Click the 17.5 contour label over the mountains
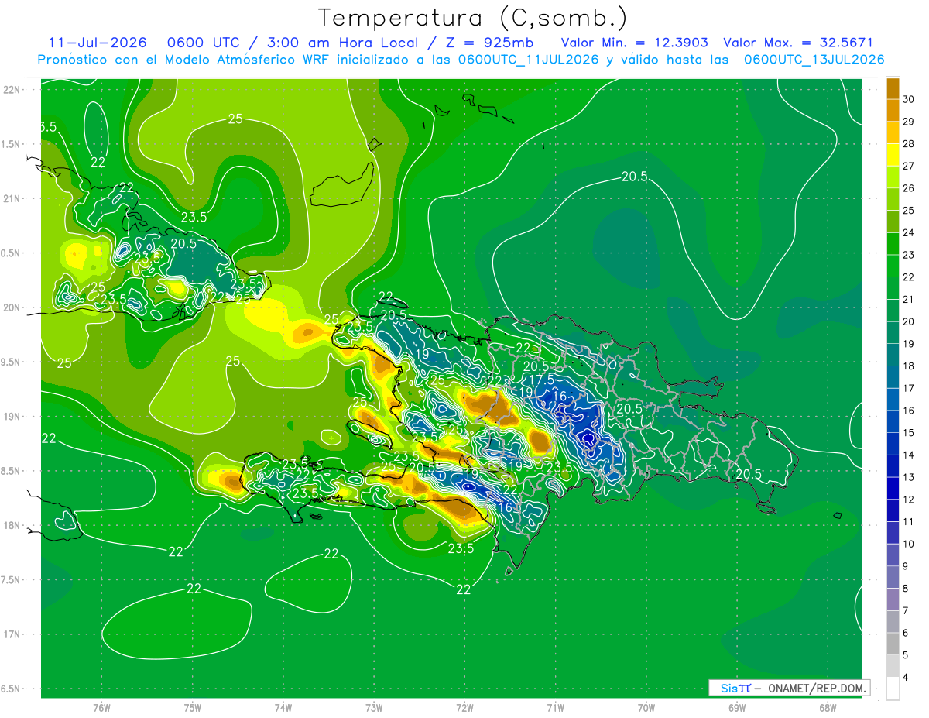The image size is (929, 718). coord(542,380)
